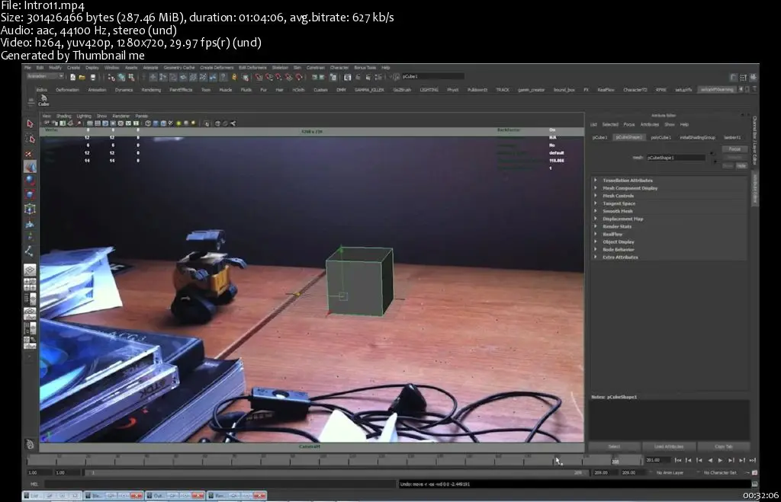The height and width of the screenshot is (502, 781).
Task: Pick the Scale tool in toolbox
Action: [x=30, y=194]
